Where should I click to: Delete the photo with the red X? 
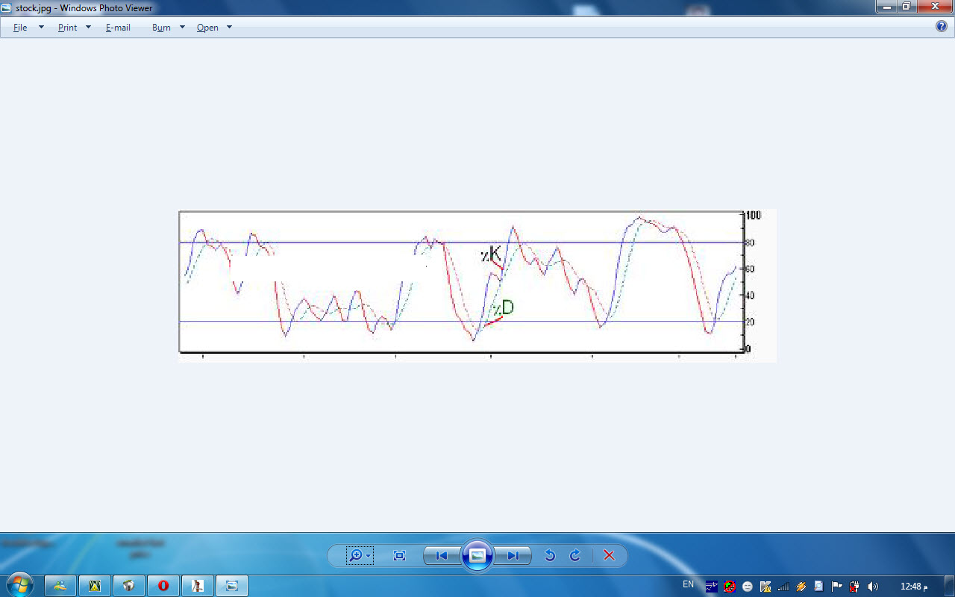click(x=609, y=556)
